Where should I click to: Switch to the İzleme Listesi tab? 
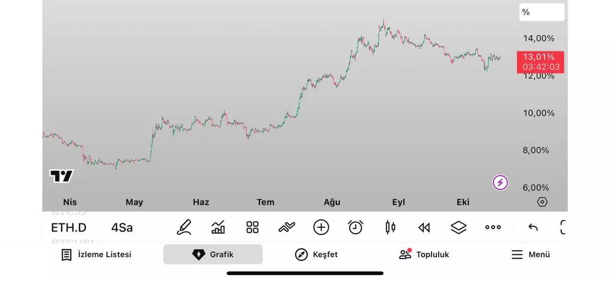point(96,255)
